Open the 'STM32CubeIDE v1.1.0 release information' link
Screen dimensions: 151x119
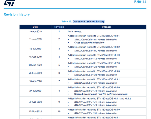(96, 59)
